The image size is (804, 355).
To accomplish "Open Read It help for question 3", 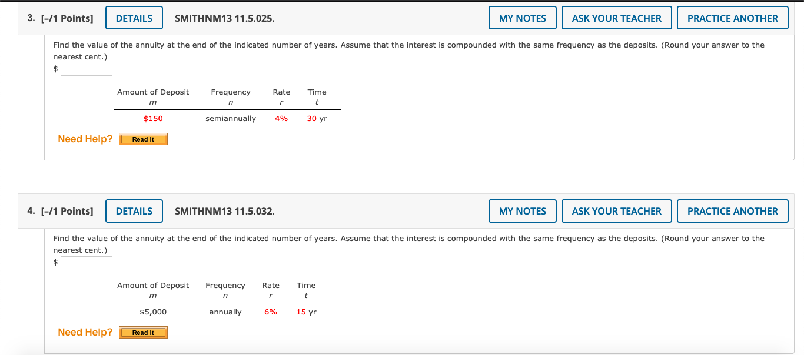I will coord(143,139).
